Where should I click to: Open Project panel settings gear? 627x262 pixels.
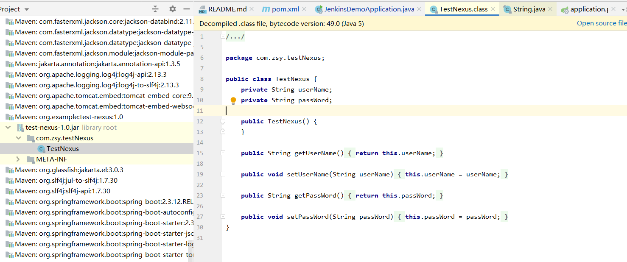coord(172,9)
